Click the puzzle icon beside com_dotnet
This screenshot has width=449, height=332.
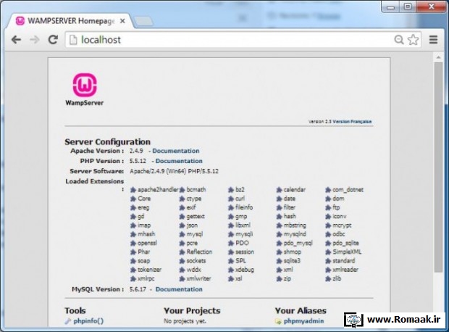328,190
